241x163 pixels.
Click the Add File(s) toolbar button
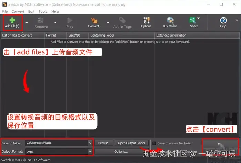tap(12, 23)
